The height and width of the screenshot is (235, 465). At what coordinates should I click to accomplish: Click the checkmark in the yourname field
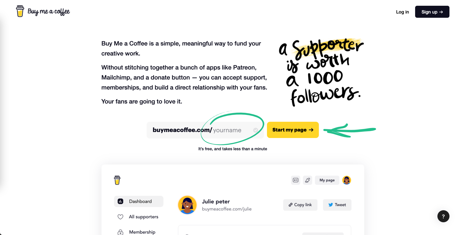coord(255,130)
